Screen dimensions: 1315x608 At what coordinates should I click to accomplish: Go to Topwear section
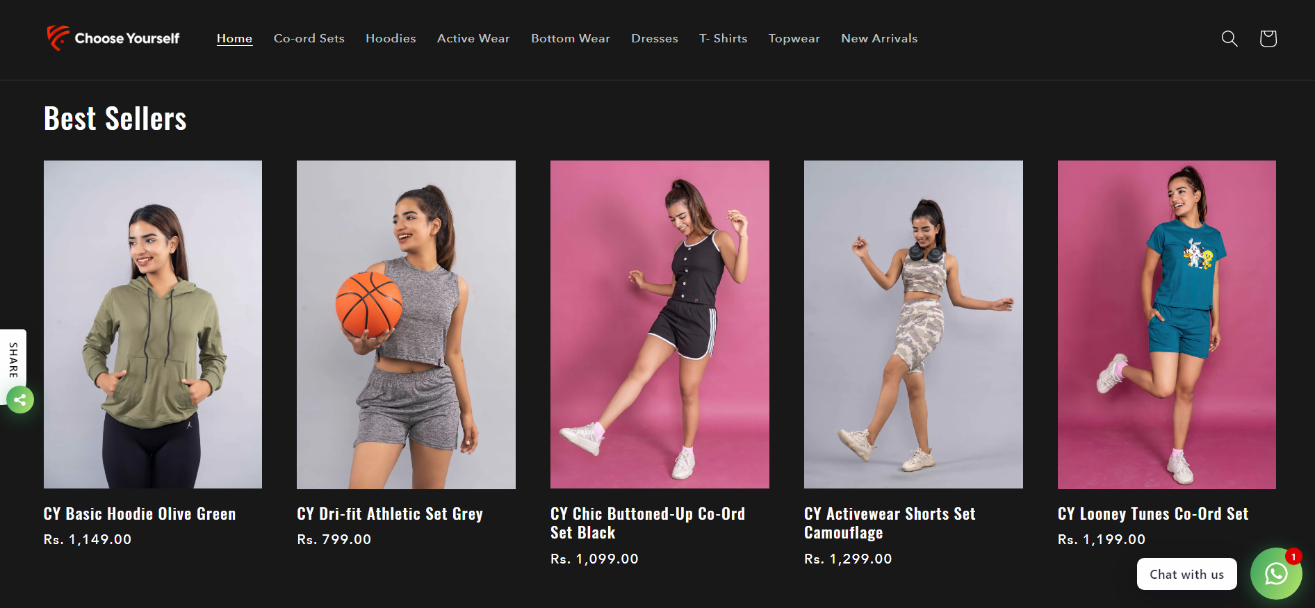(794, 38)
